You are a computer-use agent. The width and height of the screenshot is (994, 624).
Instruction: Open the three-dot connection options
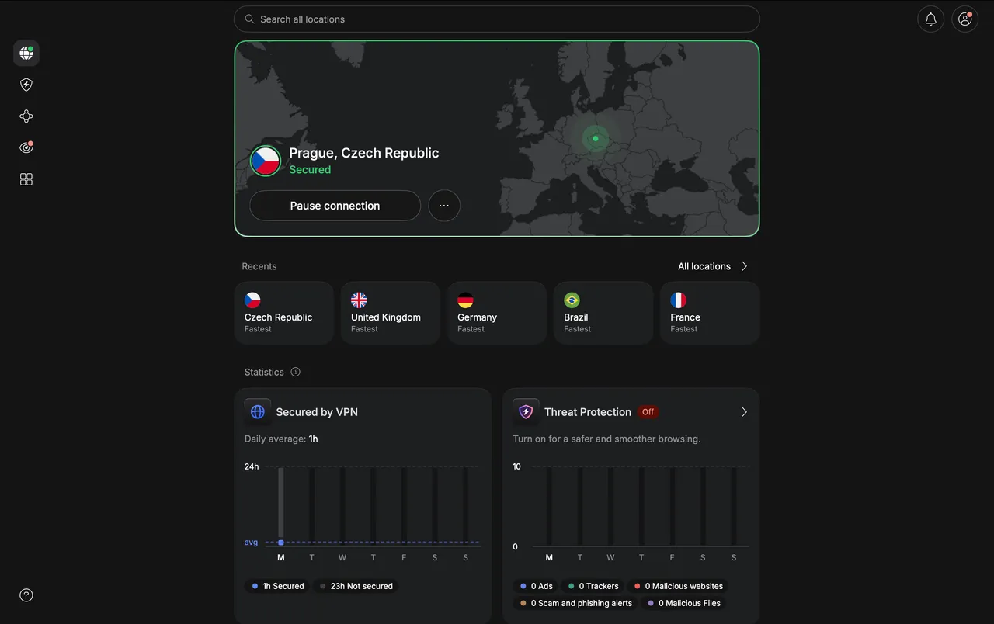click(444, 206)
